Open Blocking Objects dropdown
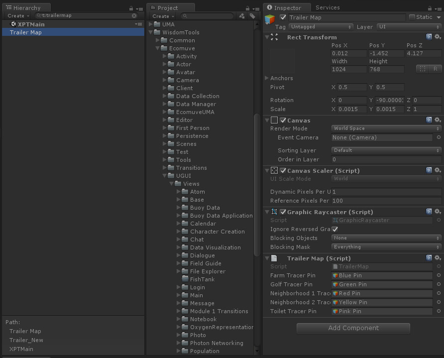444x358 pixels. (386, 238)
